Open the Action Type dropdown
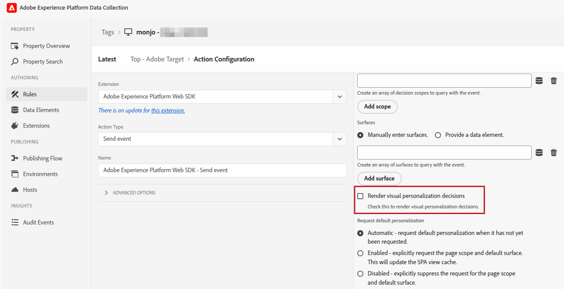 339,139
